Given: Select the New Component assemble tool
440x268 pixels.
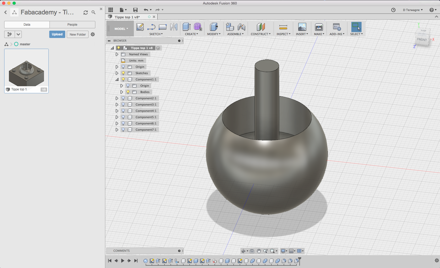Looking at the screenshot, I should [230, 27].
